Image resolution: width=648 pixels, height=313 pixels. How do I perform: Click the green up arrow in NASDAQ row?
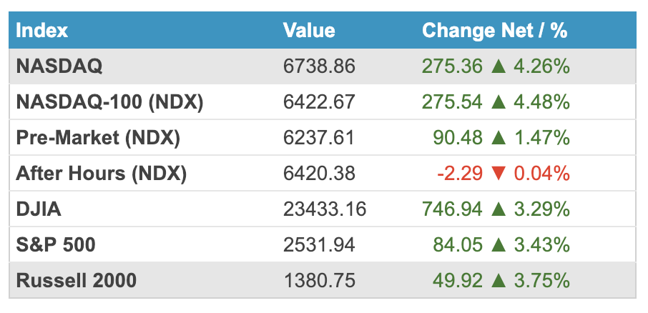click(x=497, y=67)
